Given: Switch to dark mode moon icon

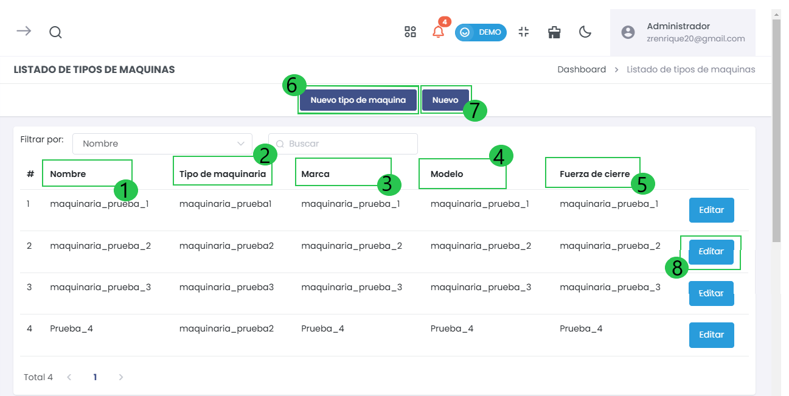Looking at the screenshot, I should [585, 32].
